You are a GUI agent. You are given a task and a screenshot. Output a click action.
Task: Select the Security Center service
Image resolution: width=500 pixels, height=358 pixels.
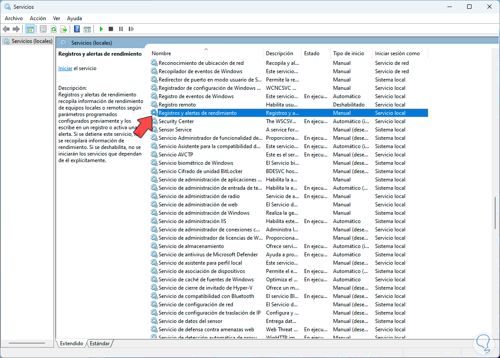176,121
